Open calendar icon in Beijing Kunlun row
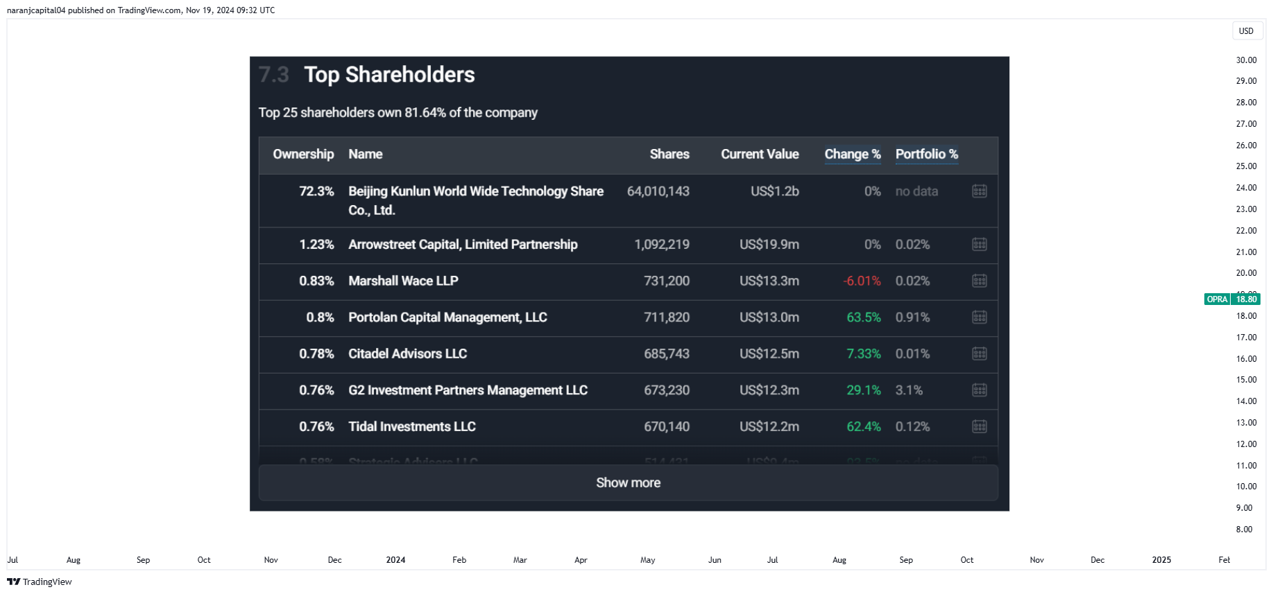The width and height of the screenshot is (1273, 594). tap(979, 191)
